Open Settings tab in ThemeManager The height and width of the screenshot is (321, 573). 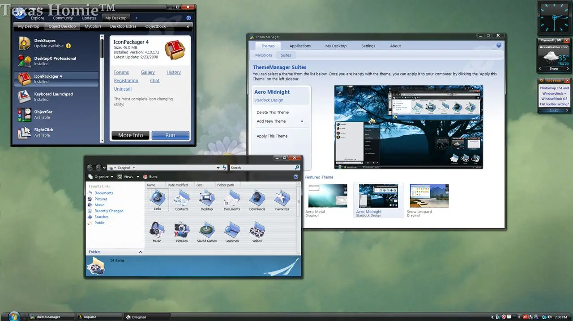[x=368, y=46]
